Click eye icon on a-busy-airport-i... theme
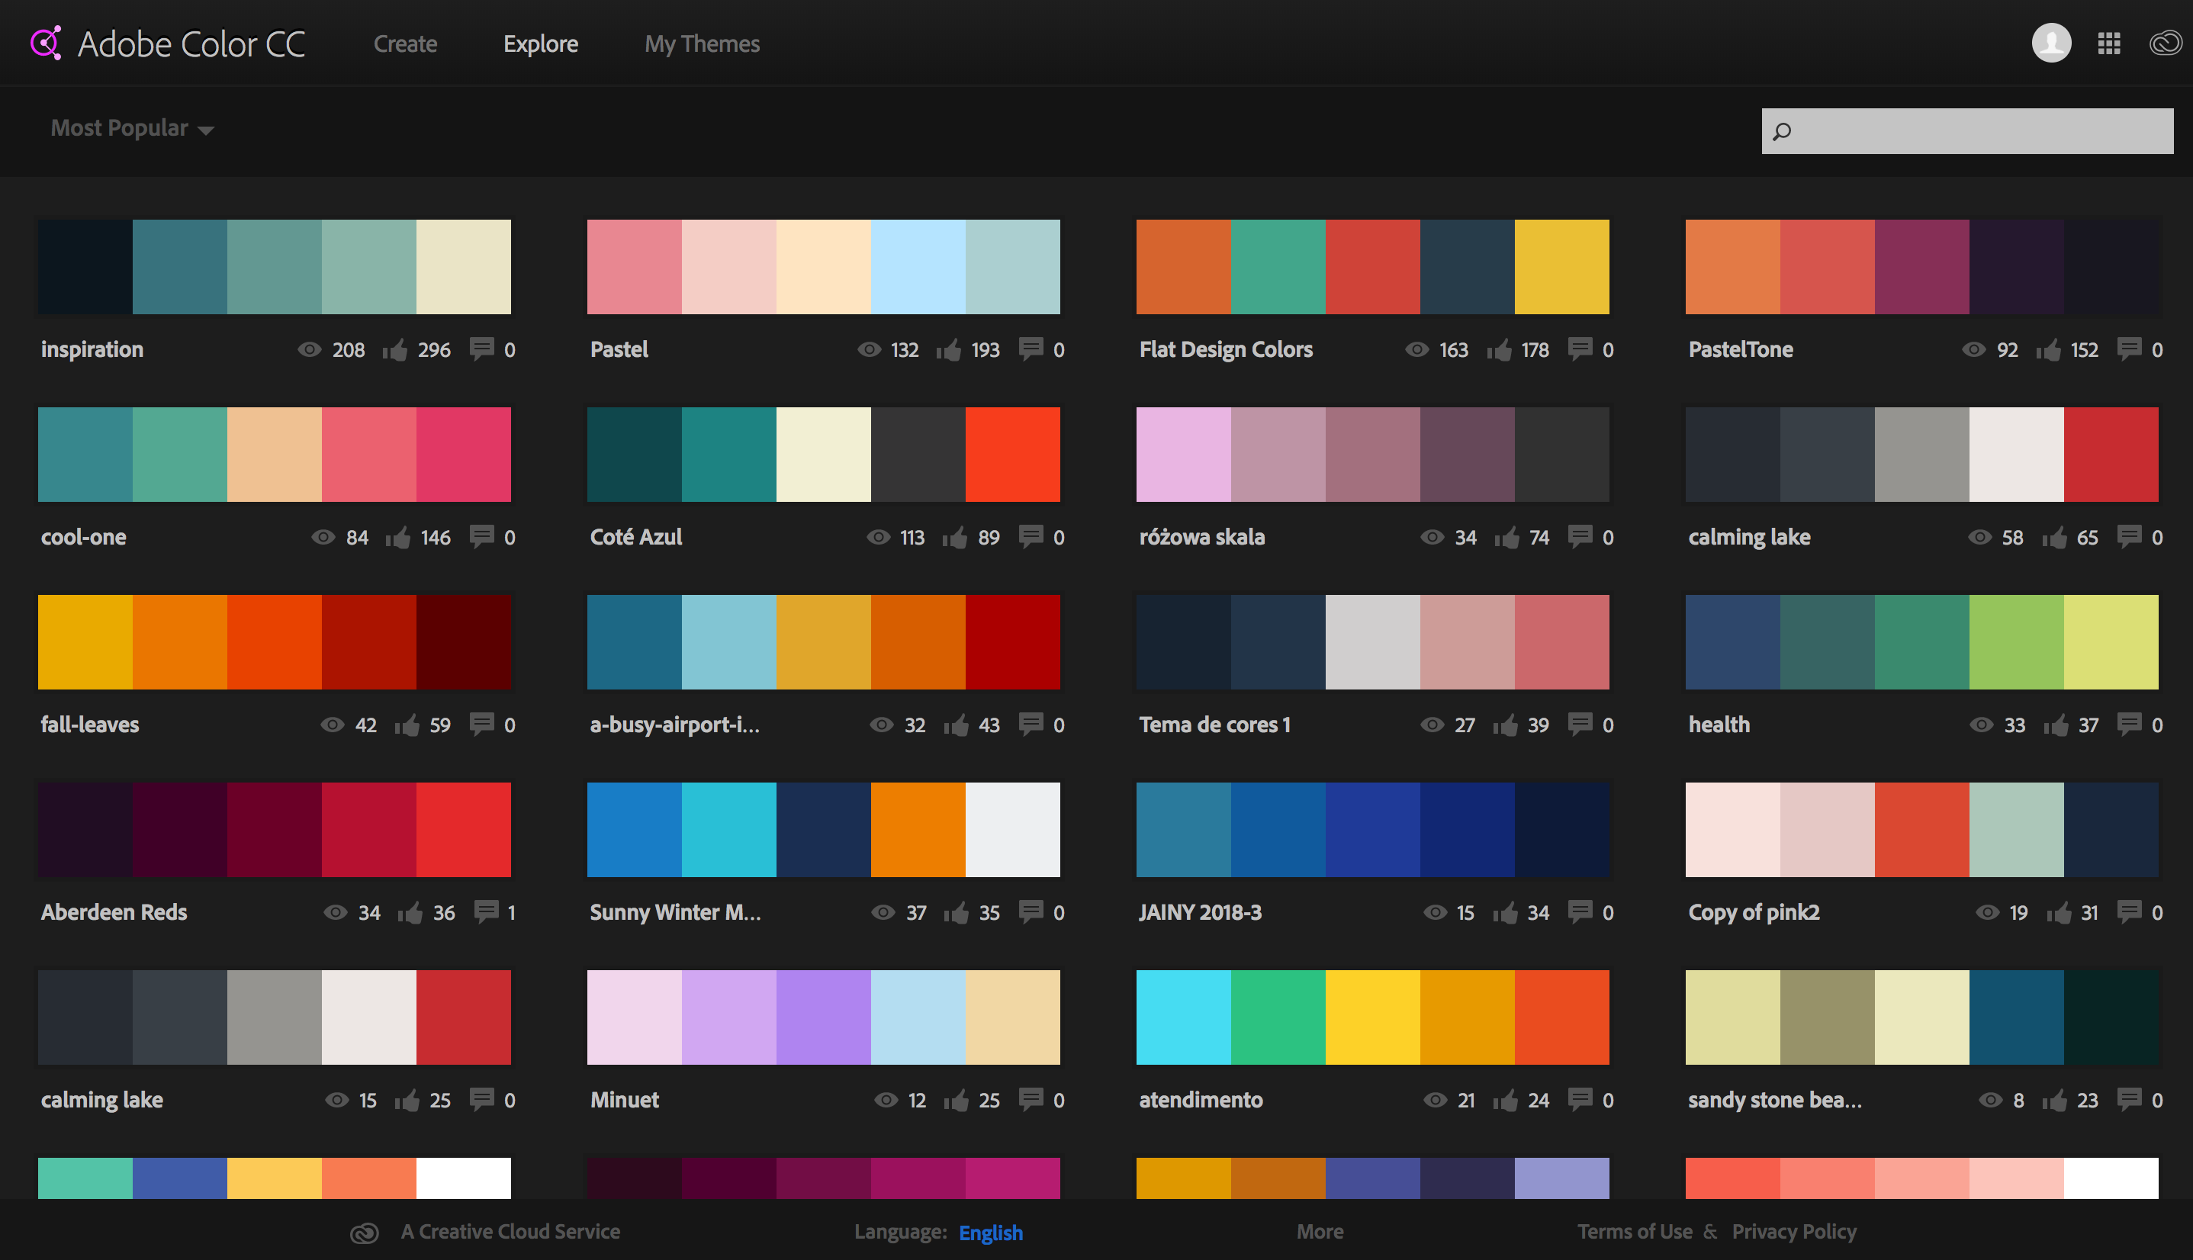2193x1260 pixels. pyautogui.click(x=881, y=725)
